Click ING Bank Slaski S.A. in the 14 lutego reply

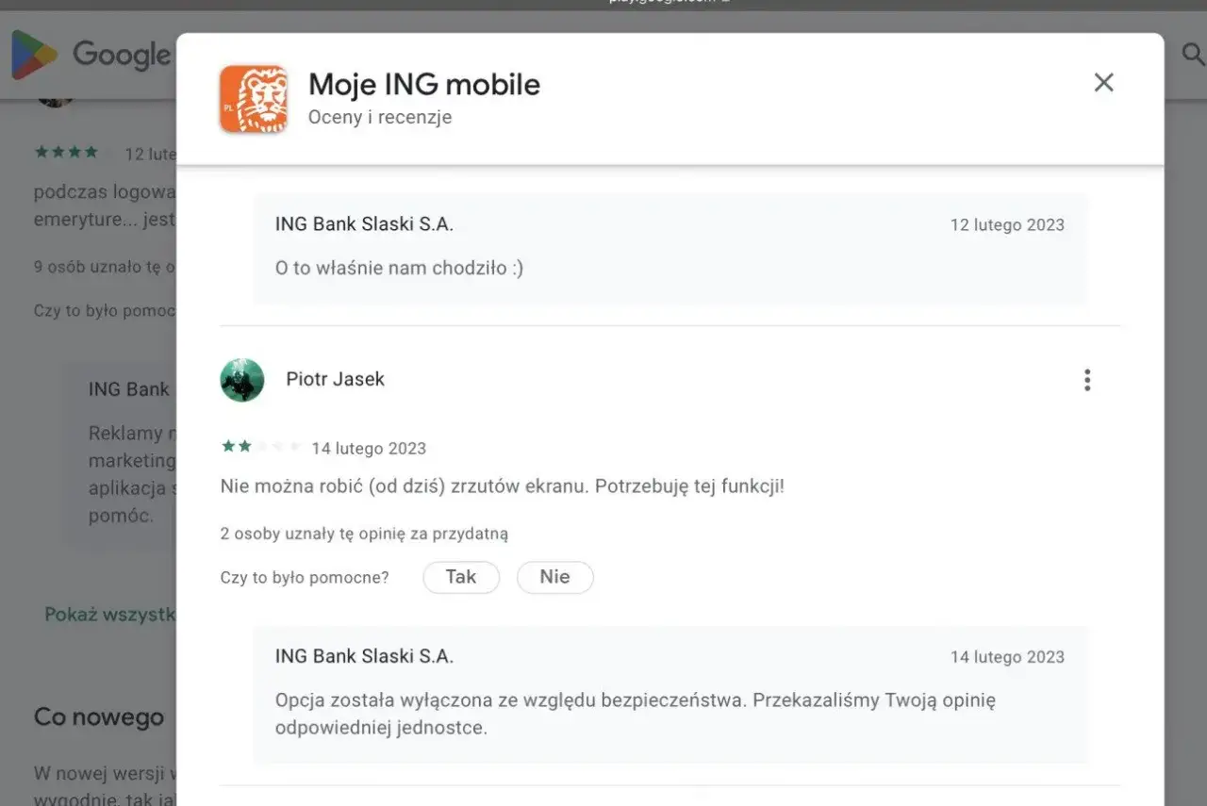tap(364, 656)
